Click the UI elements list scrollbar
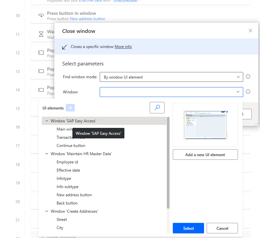Image resolution: width=260 pixels, height=238 pixels. (x=168, y=163)
